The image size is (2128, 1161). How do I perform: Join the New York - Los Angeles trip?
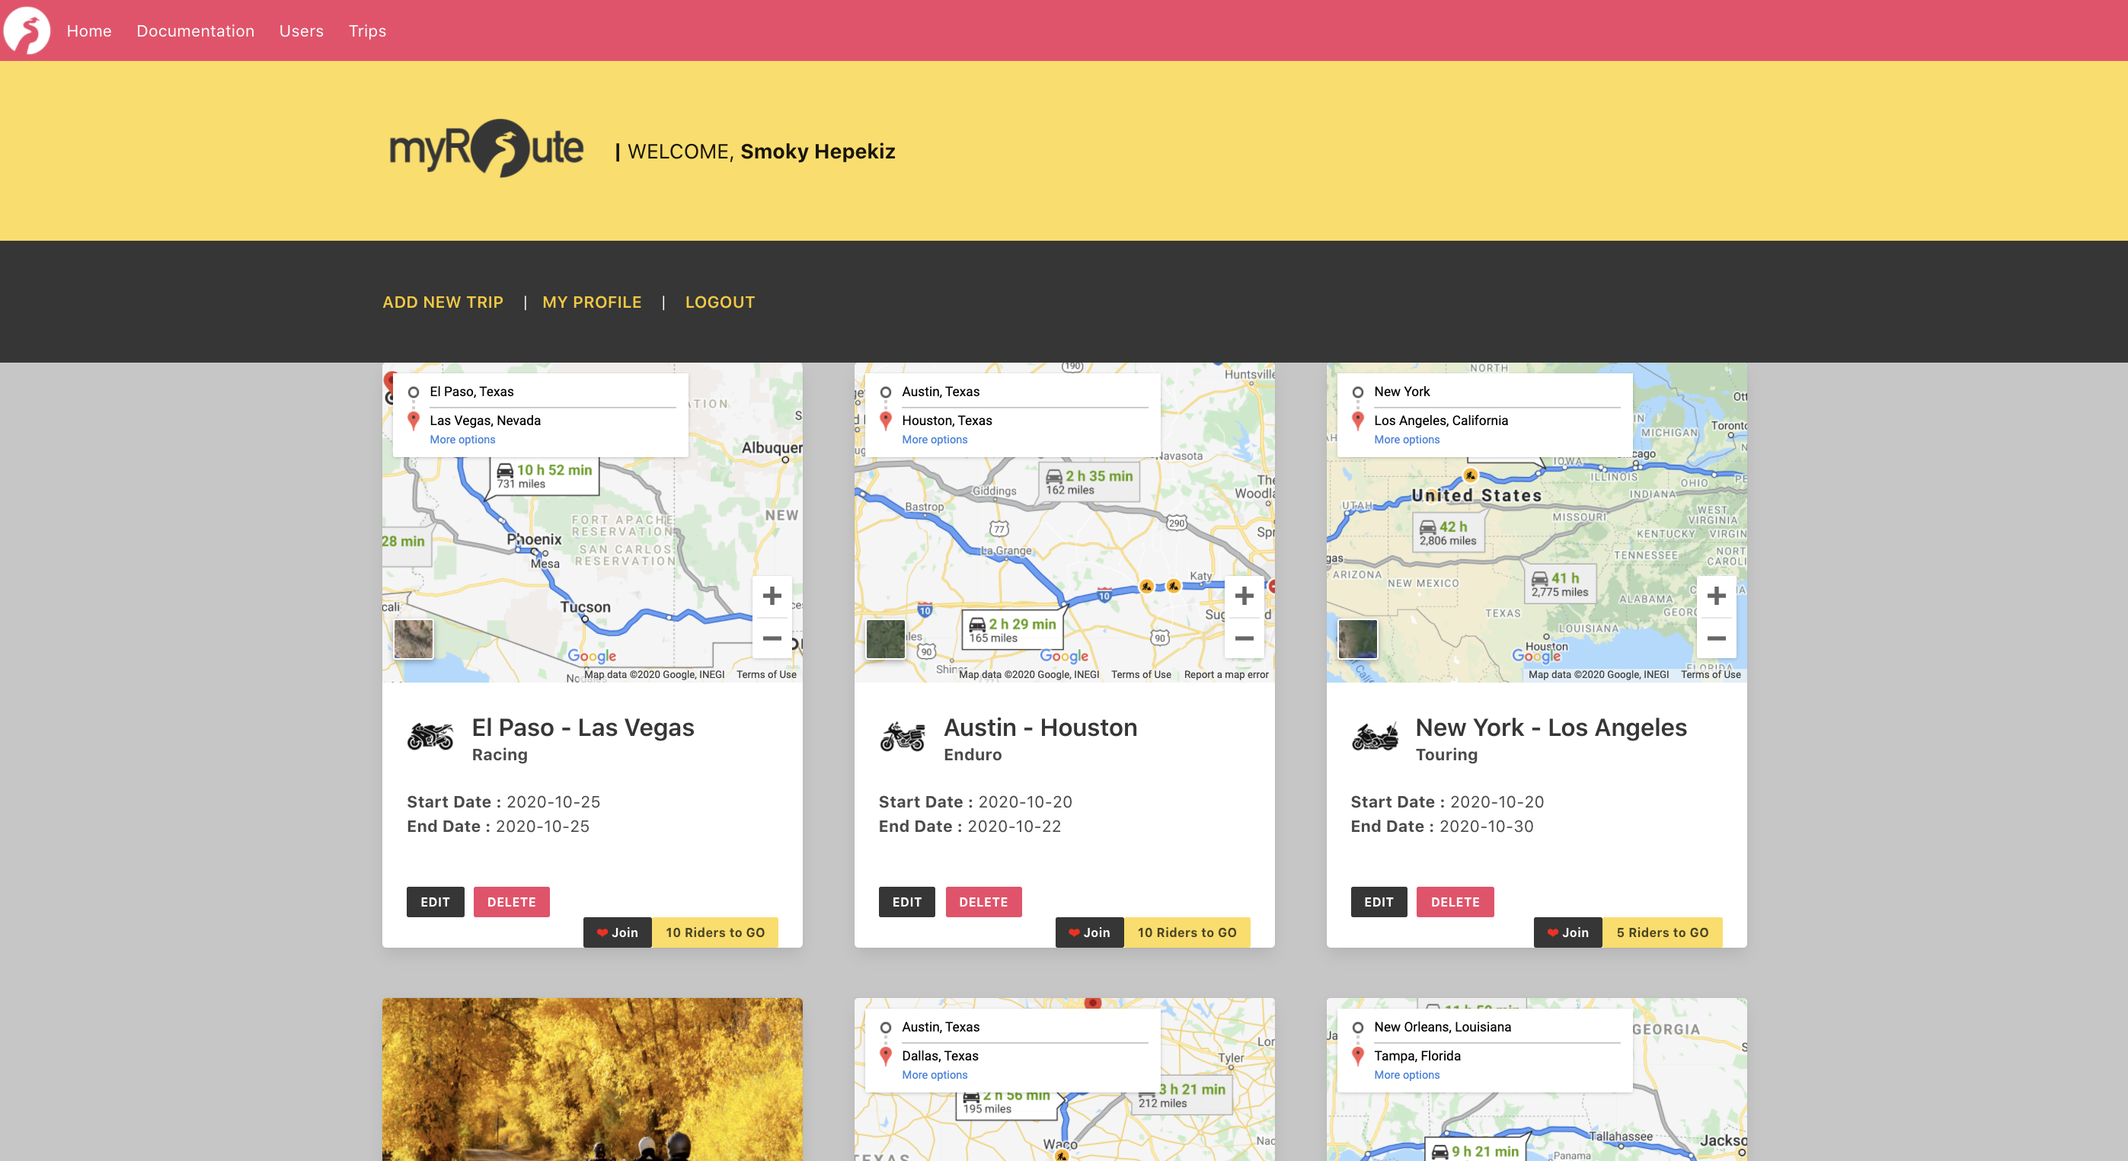(1568, 933)
